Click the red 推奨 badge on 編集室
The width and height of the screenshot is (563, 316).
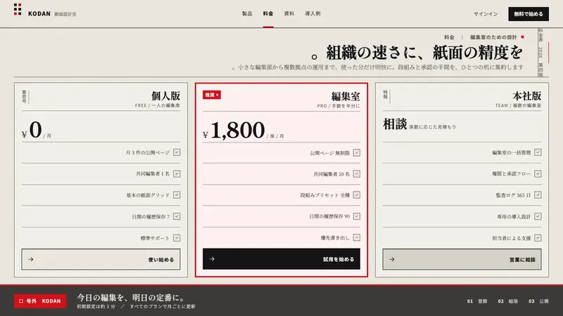(x=212, y=95)
